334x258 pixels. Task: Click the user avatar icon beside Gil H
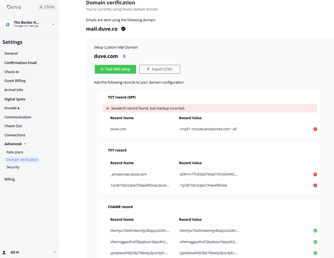tap(4, 252)
